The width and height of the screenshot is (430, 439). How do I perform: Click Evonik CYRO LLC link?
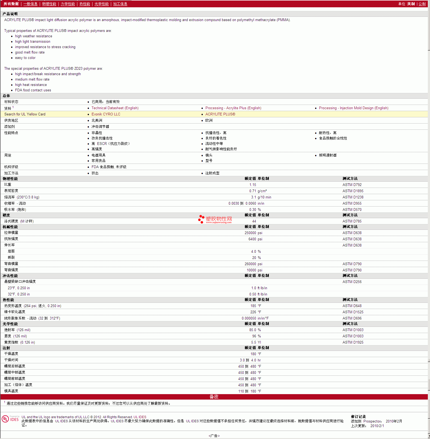click(x=106, y=114)
